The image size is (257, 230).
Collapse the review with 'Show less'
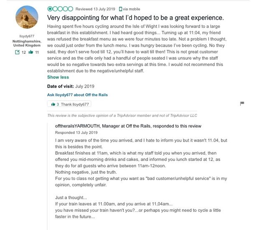point(58,77)
